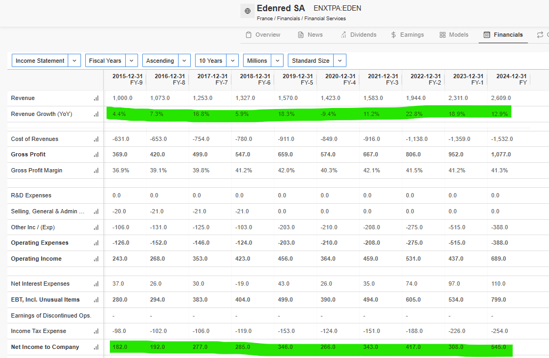Screen dimensions: 549x358
Task: Open the chart icon for Income Tax Expense
Action: 96,331
